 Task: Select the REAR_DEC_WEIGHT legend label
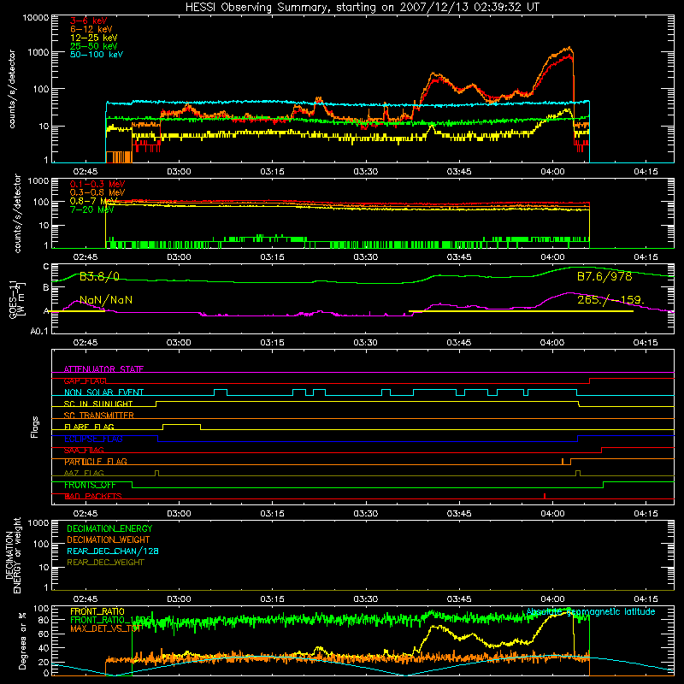(105, 563)
